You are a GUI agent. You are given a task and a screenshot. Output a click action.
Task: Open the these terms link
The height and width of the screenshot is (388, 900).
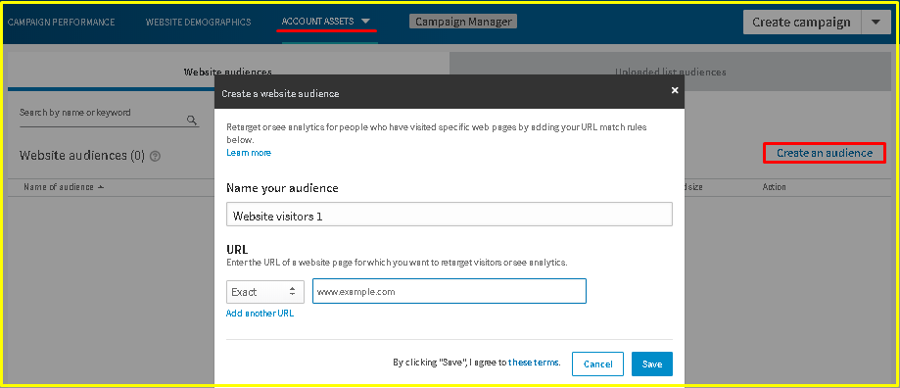534,363
